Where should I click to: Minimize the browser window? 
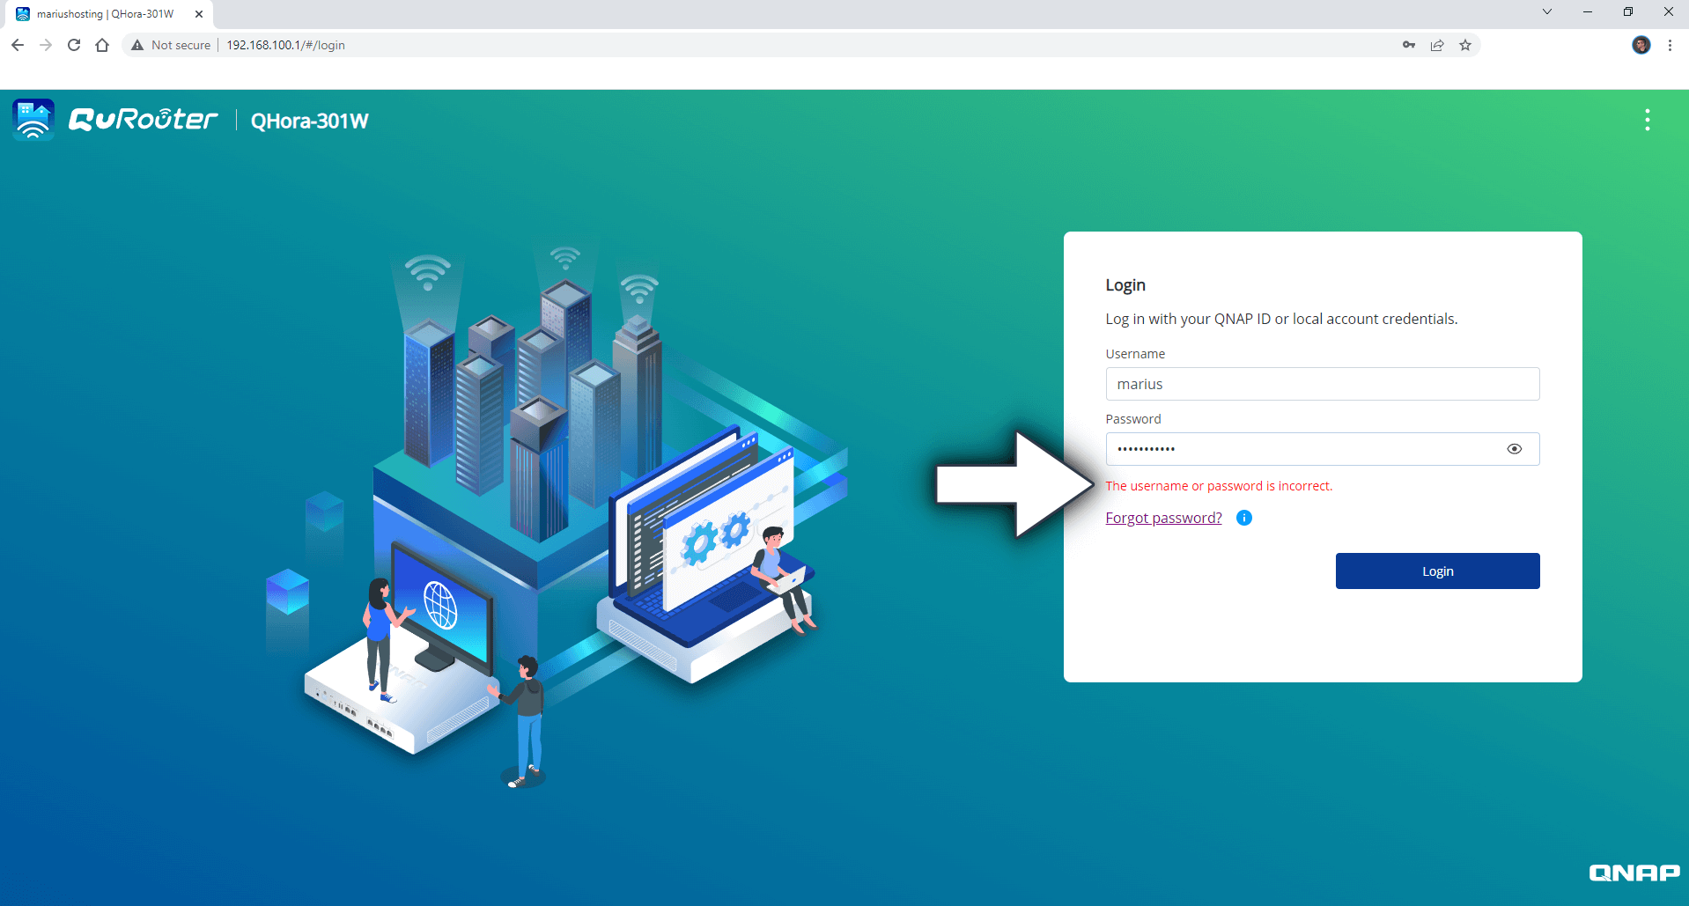1588,11
